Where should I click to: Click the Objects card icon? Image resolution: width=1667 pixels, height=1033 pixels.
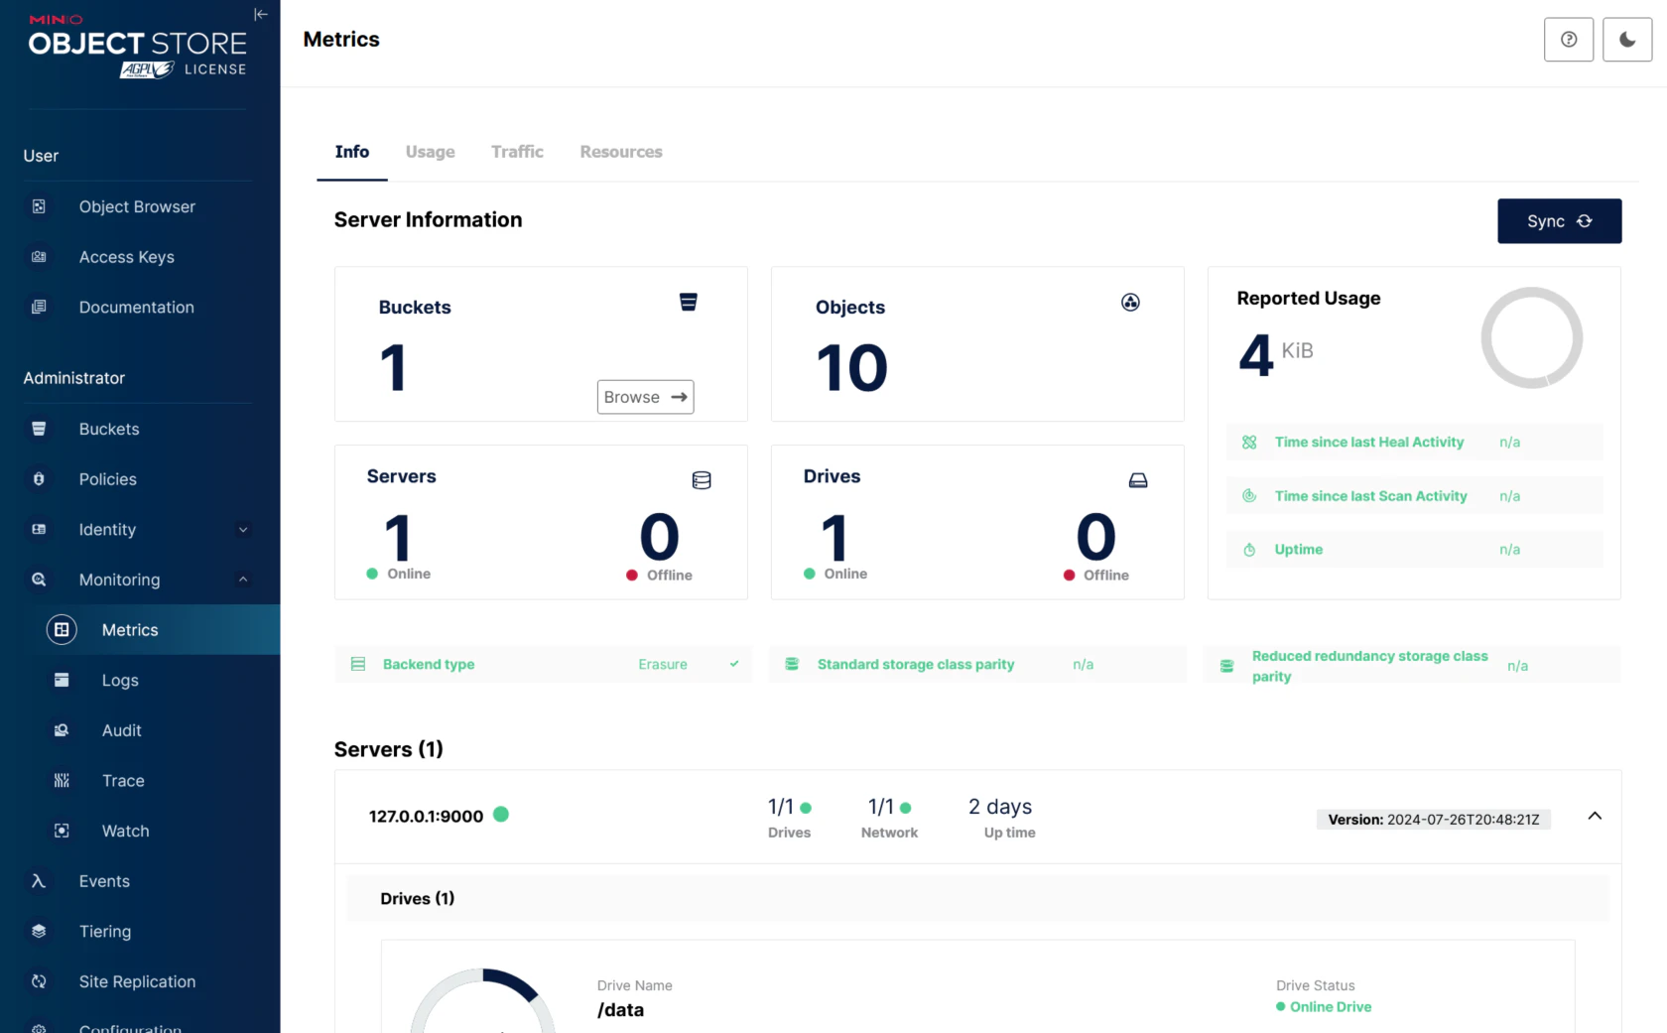point(1130,303)
